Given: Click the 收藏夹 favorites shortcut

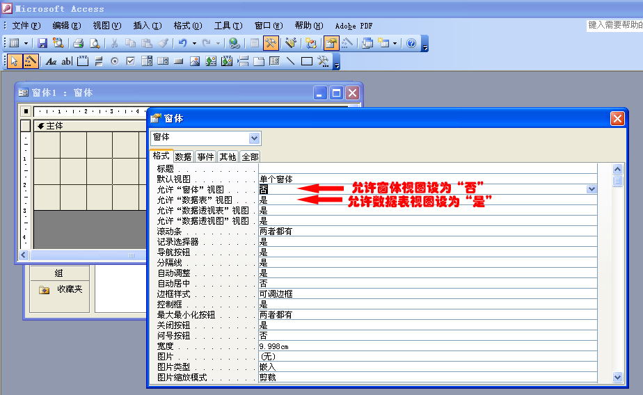Looking at the screenshot, I should coord(61,290).
